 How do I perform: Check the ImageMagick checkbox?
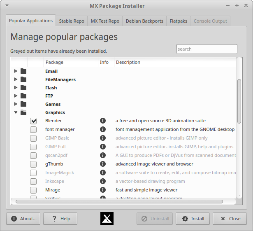coord(33,173)
